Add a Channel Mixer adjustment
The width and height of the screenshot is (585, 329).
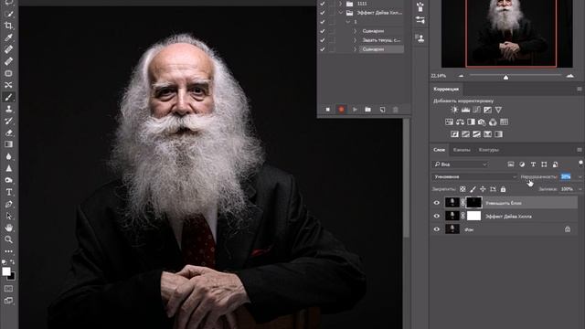493,122
